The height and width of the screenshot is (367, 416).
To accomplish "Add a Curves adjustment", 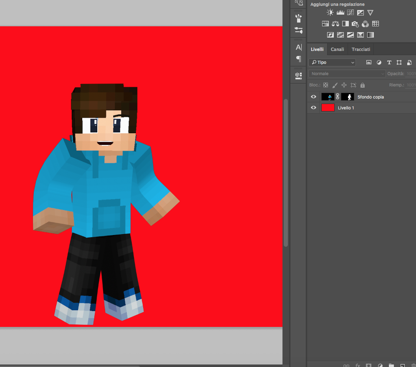I will [350, 13].
